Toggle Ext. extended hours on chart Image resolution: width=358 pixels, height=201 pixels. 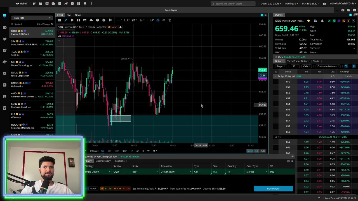(256, 151)
